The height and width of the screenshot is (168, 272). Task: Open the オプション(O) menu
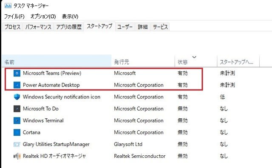point(43,17)
